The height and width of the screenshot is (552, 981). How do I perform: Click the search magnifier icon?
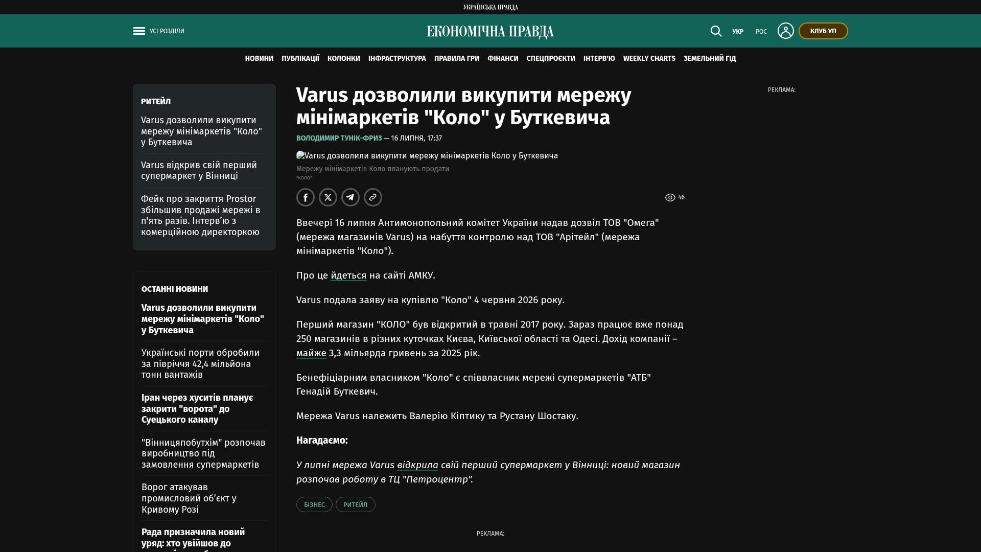[x=716, y=31]
